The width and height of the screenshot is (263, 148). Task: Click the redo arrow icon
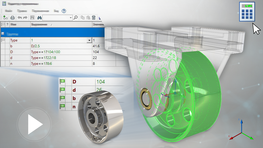[x=25, y=18]
